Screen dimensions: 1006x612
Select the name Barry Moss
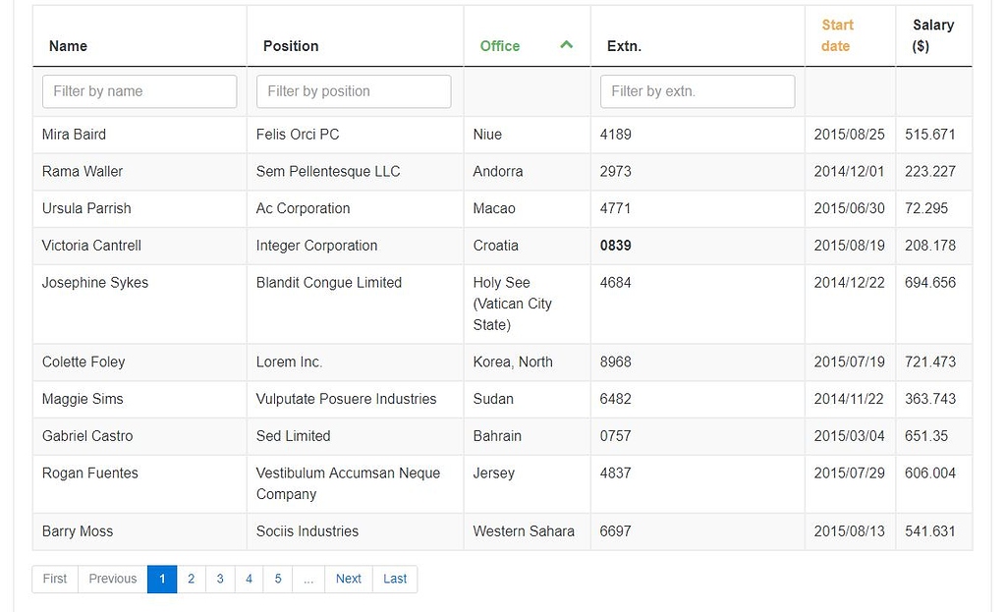tap(78, 531)
